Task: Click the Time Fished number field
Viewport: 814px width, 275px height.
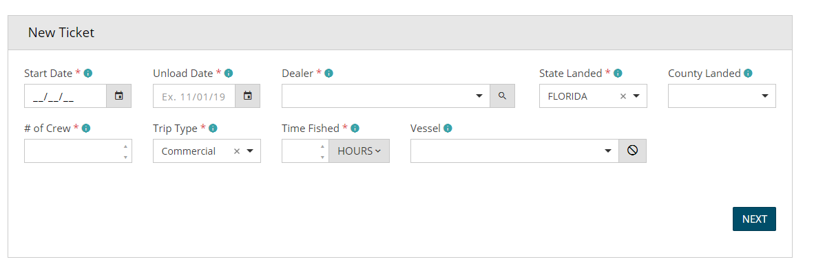Action: click(300, 151)
